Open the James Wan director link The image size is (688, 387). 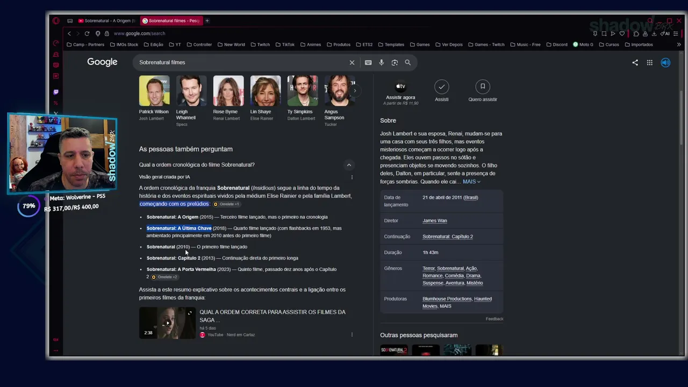point(435,220)
